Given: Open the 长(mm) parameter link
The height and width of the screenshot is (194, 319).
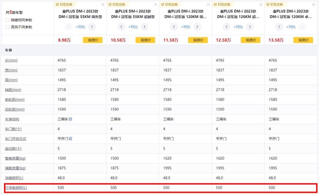Looking at the screenshot, I should (11, 60).
